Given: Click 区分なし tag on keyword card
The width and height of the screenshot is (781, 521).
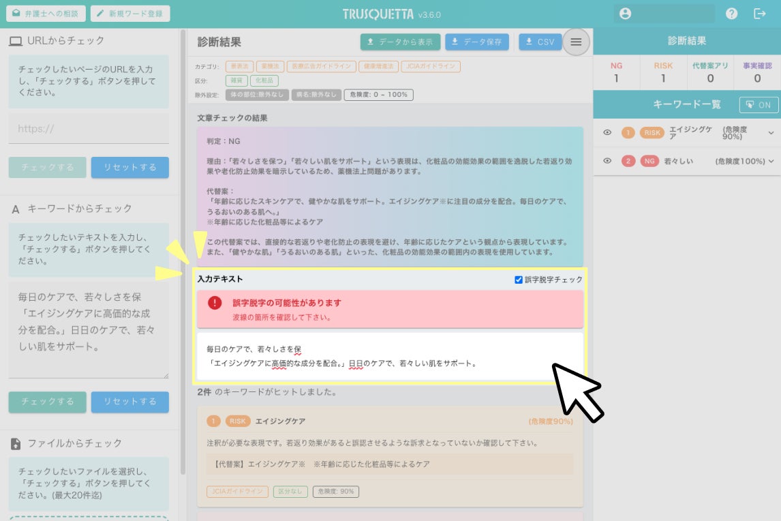Looking at the screenshot, I should [290, 492].
